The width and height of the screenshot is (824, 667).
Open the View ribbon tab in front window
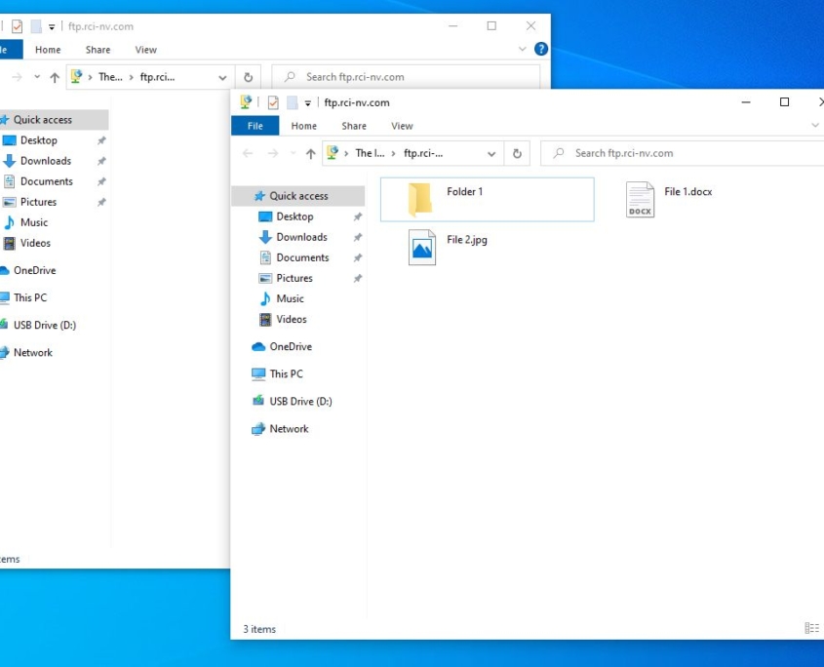(x=402, y=126)
